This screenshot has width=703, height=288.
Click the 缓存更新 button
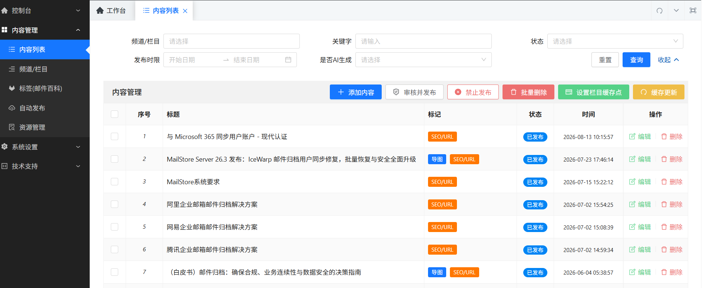point(659,92)
